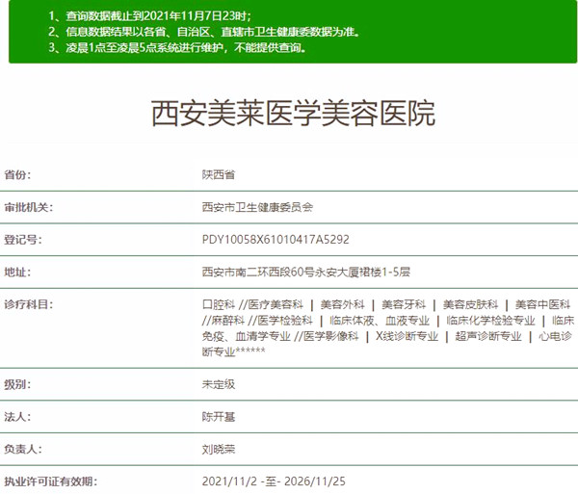
Task: Click the 地址 field label
Action: (17, 272)
